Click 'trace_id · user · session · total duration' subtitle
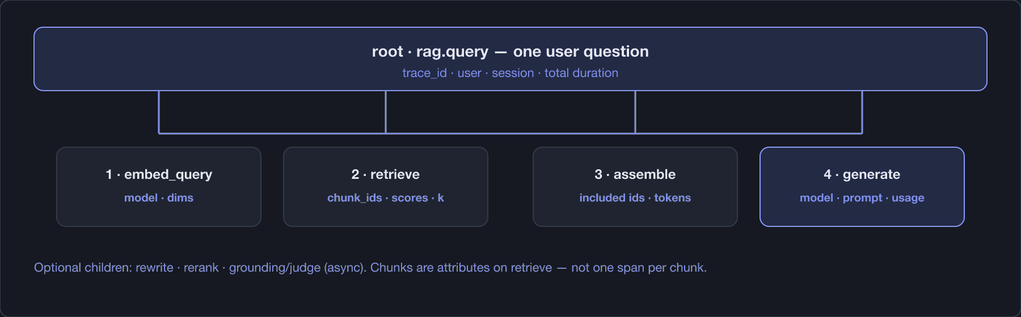The height and width of the screenshot is (317, 1021). (x=511, y=73)
